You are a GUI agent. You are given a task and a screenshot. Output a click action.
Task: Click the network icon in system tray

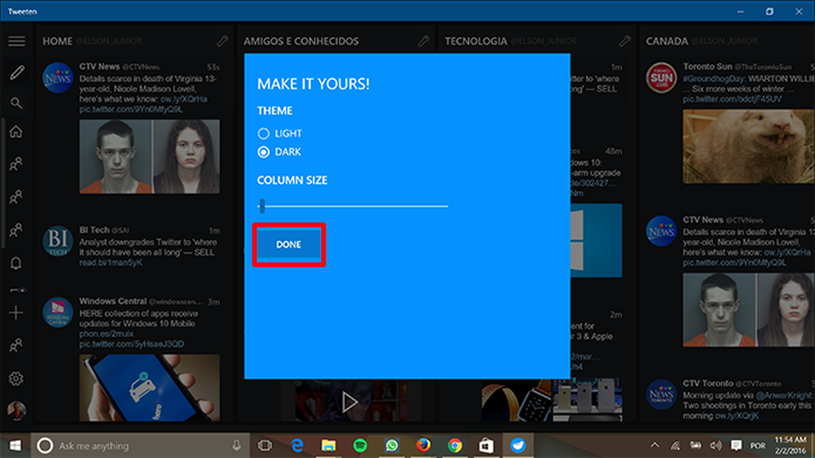coord(675,446)
